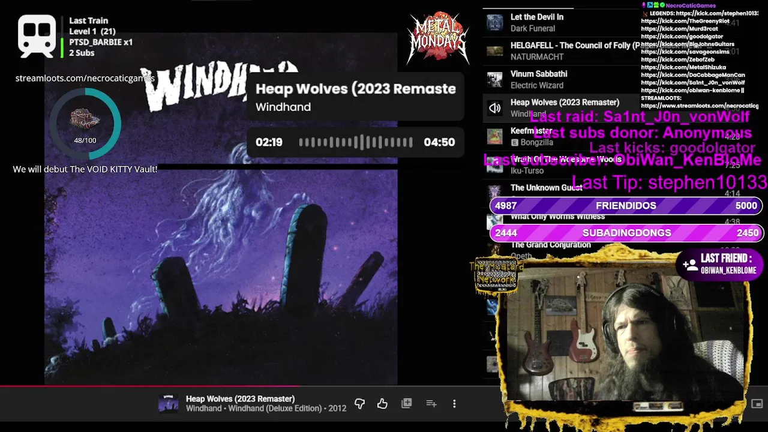Open Keefmaster queue thumbnail
This screenshot has width=768, height=432.
tap(494, 136)
